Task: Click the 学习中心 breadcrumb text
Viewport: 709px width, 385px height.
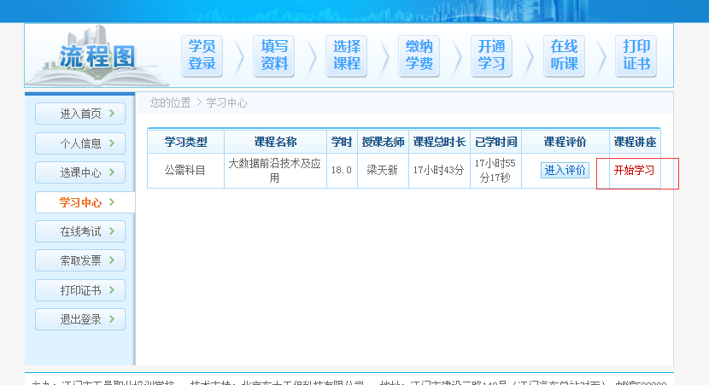Action: 226,102
